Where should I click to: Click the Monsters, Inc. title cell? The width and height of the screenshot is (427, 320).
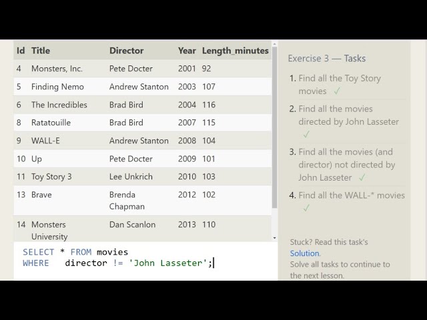(x=57, y=69)
